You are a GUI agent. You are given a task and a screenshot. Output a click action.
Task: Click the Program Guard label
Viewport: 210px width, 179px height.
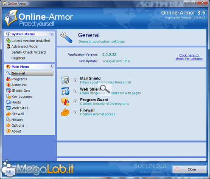tap(94, 100)
